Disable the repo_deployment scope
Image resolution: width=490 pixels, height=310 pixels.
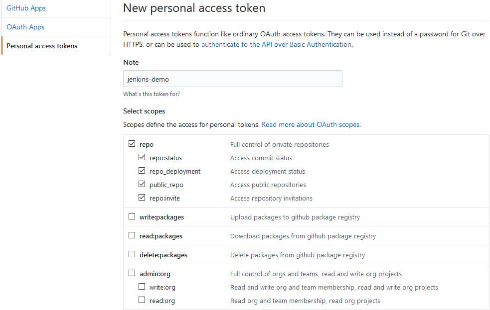[142, 171]
